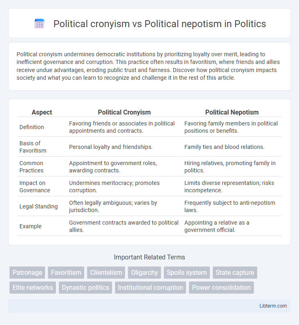Click the Political Cronyism column header
299x325 pixels.
(x=124, y=112)
